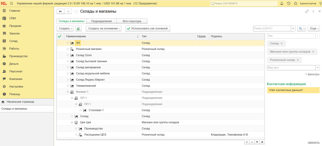Select row Расходники ЦЕХ
The height and width of the screenshot is (146, 322).
(160, 135)
